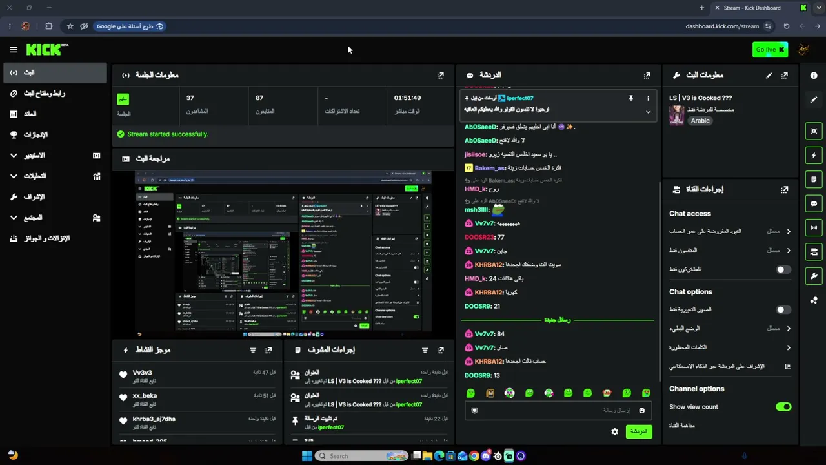Expand the Community sidebar section chevron

click(14, 218)
